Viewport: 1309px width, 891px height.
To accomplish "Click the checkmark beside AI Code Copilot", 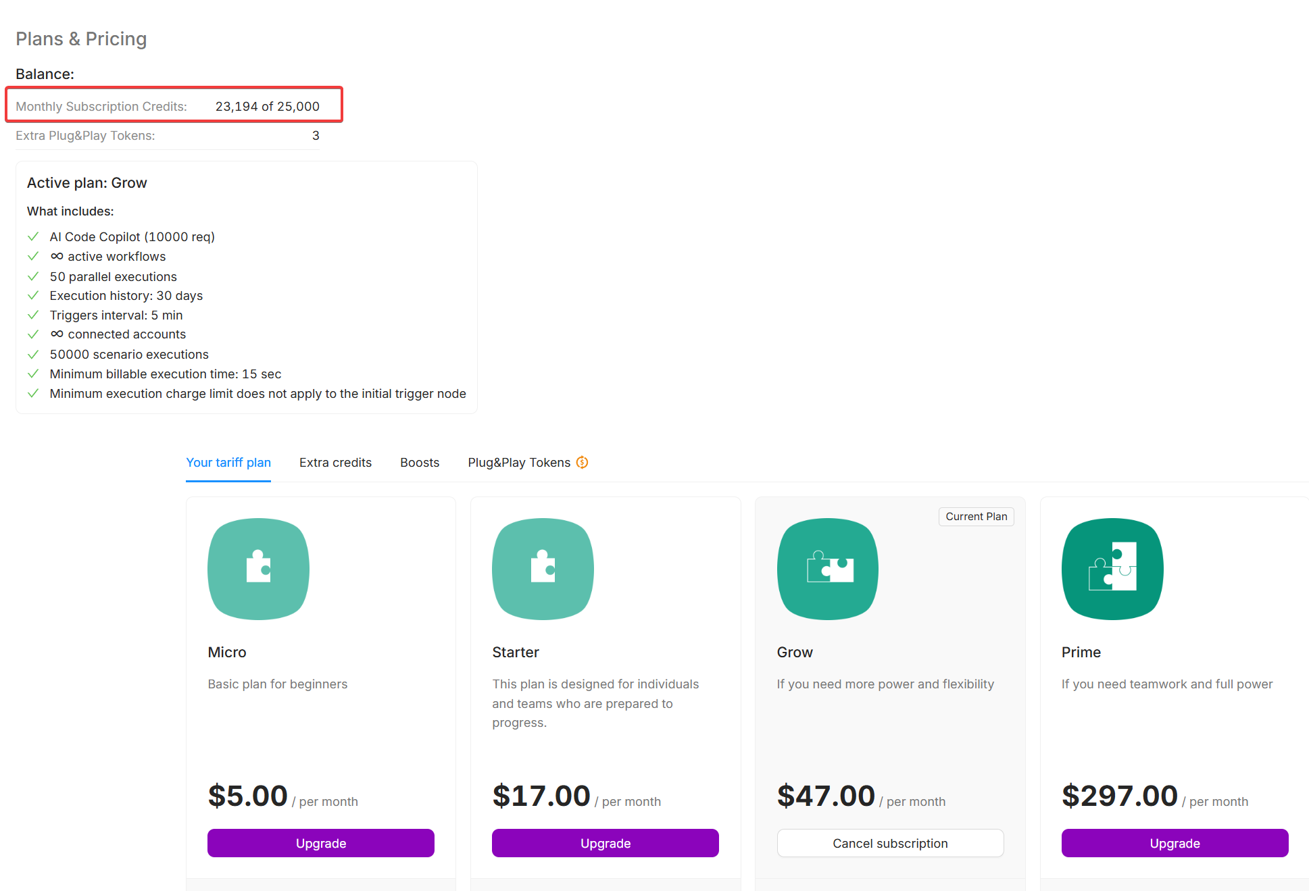I will click(33, 237).
